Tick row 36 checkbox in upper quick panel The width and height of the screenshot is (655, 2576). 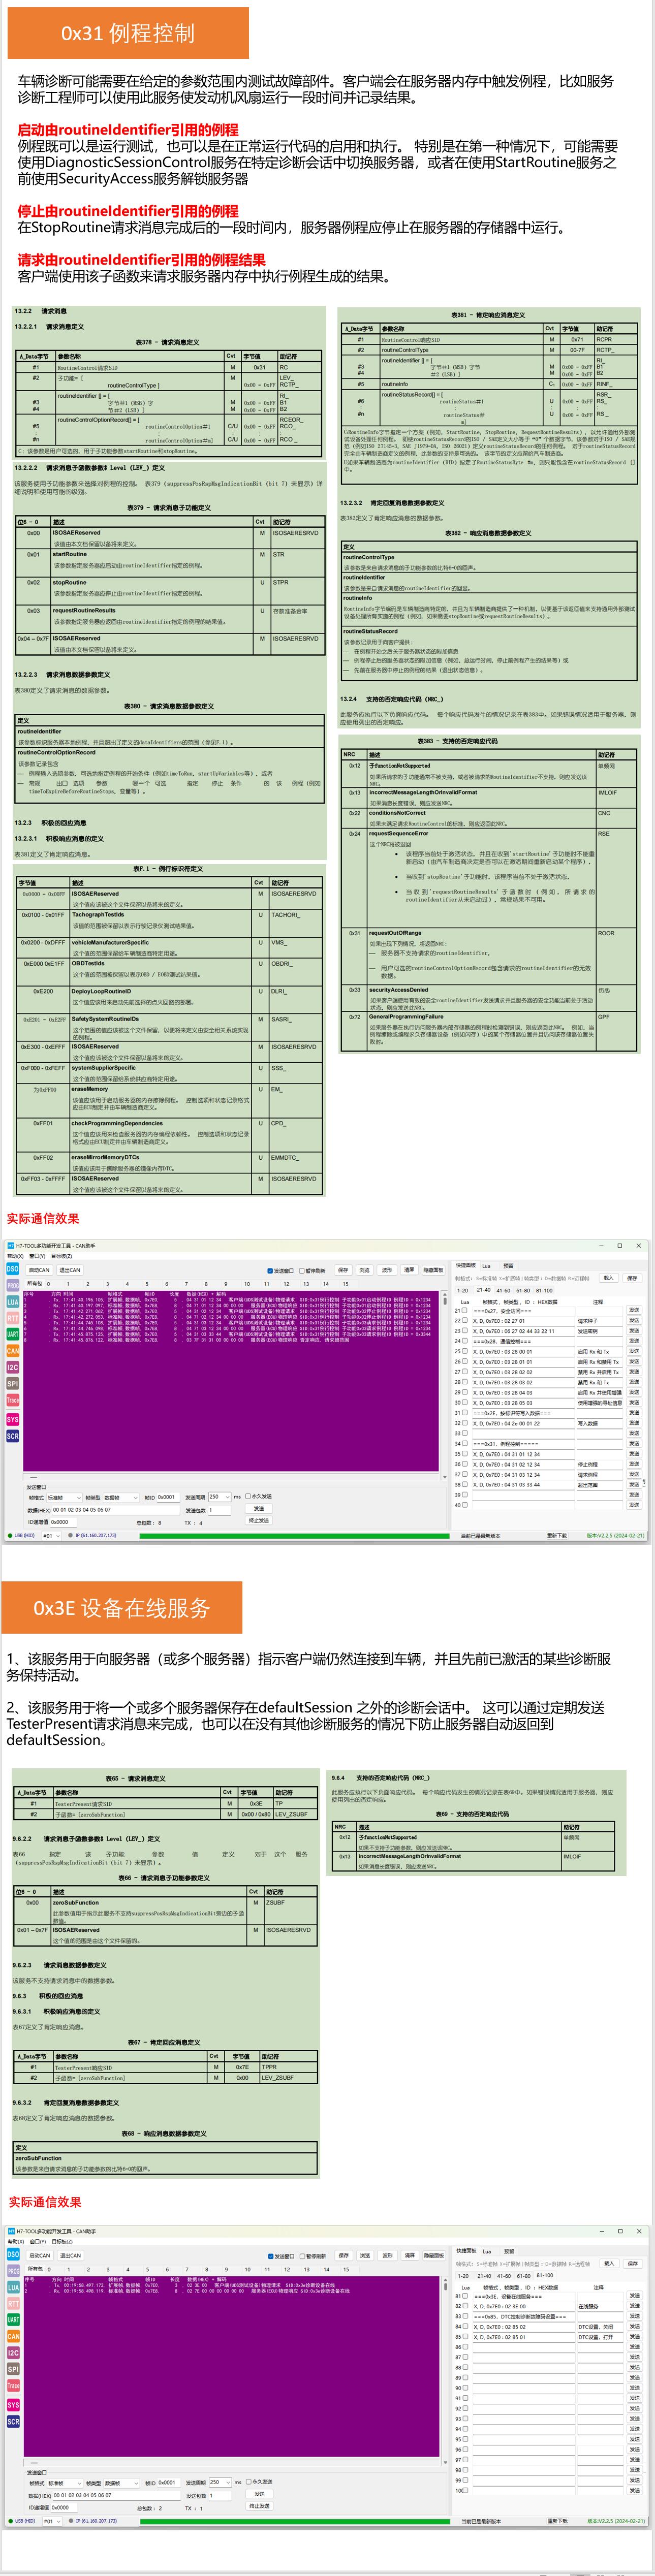click(464, 1463)
